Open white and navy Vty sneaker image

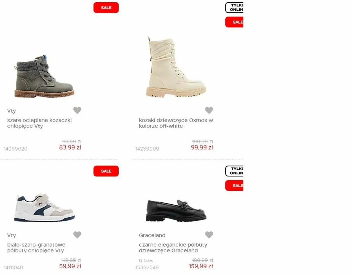tap(44, 208)
